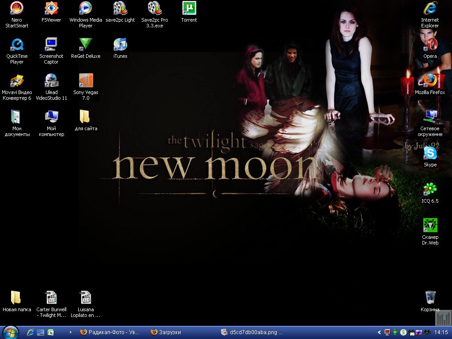This screenshot has height=339, width=452.
Task: Launch Excel from the Quick Launch bar
Action: [50, 332]
